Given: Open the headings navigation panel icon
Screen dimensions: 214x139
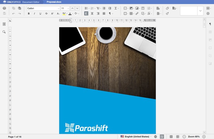Looking at the screenshot, I should point(4,24).
